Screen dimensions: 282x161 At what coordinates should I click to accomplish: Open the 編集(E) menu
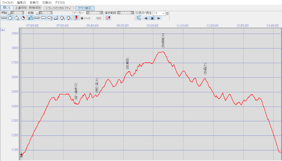(x=22, y=3)
